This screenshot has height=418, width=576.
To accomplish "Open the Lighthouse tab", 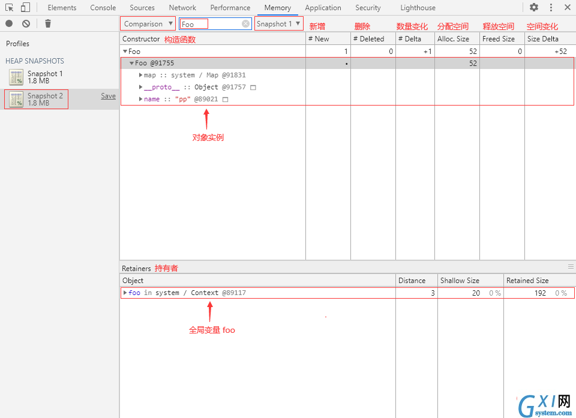I will 418,7.
